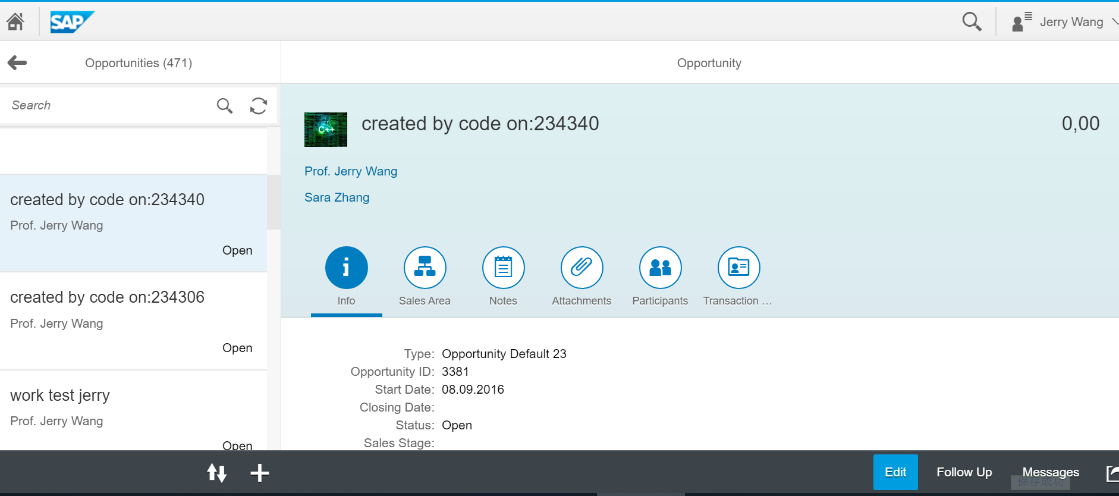
Task: Open the Info tab icon
Action: (346, 268)
